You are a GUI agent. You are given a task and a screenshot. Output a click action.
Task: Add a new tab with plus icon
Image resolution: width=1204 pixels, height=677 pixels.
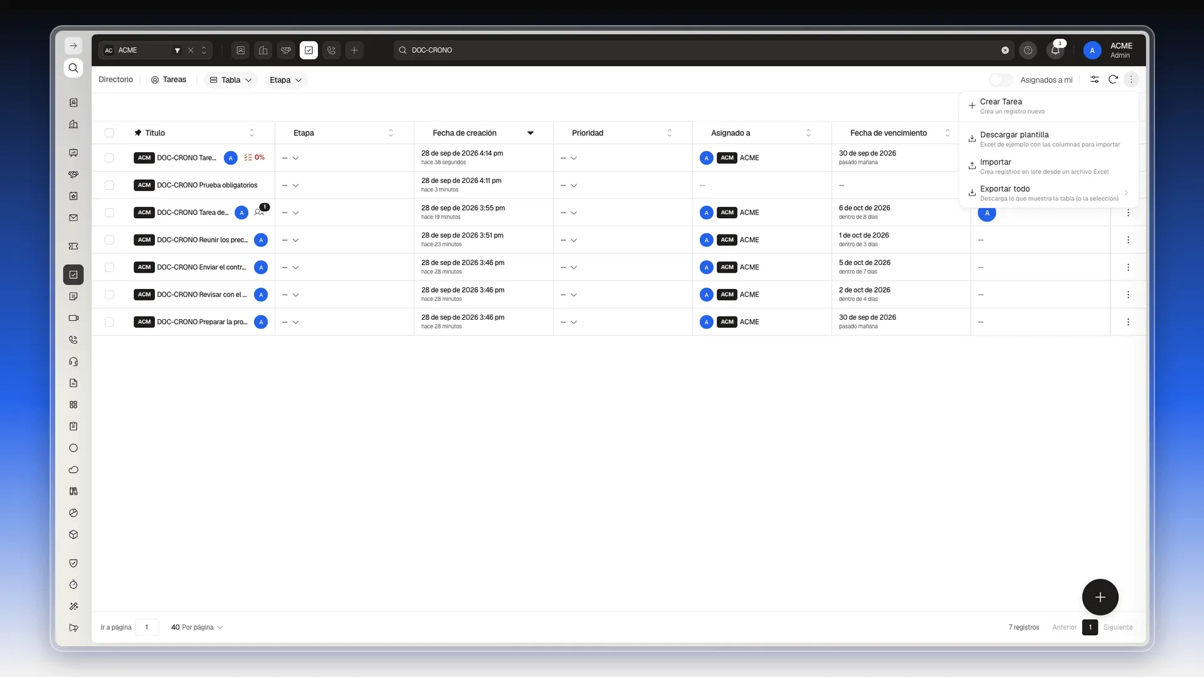pyautogui.click(x=354, y=50)
